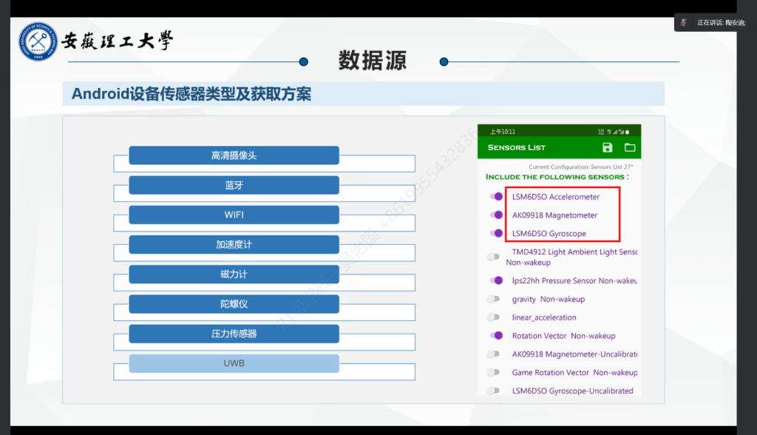Click the save disk icon in Sensors List

[x=607, y=147]
